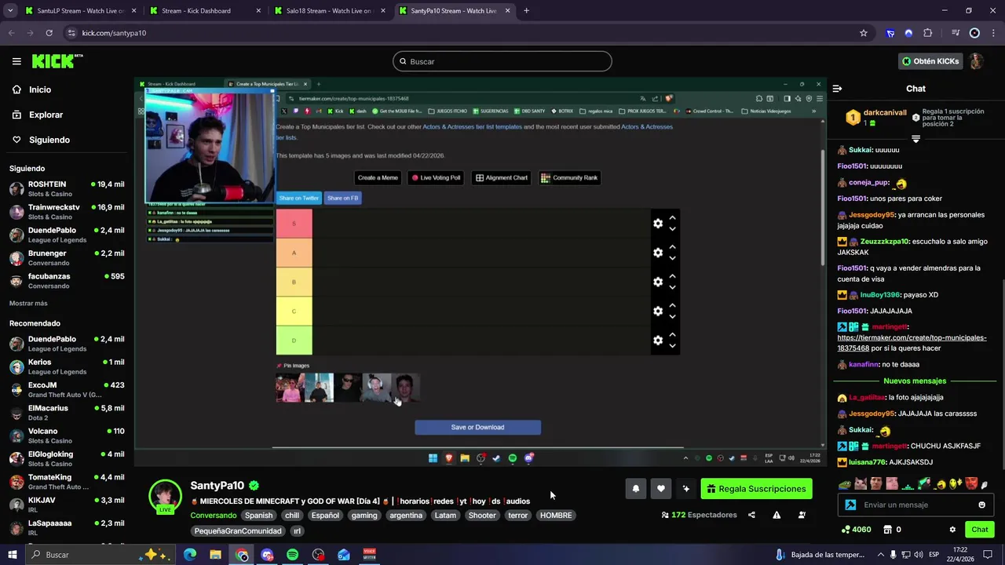Share the stream via share icon

click(x=751, y=515)
